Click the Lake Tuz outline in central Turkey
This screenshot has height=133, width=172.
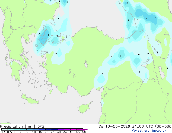86,64
